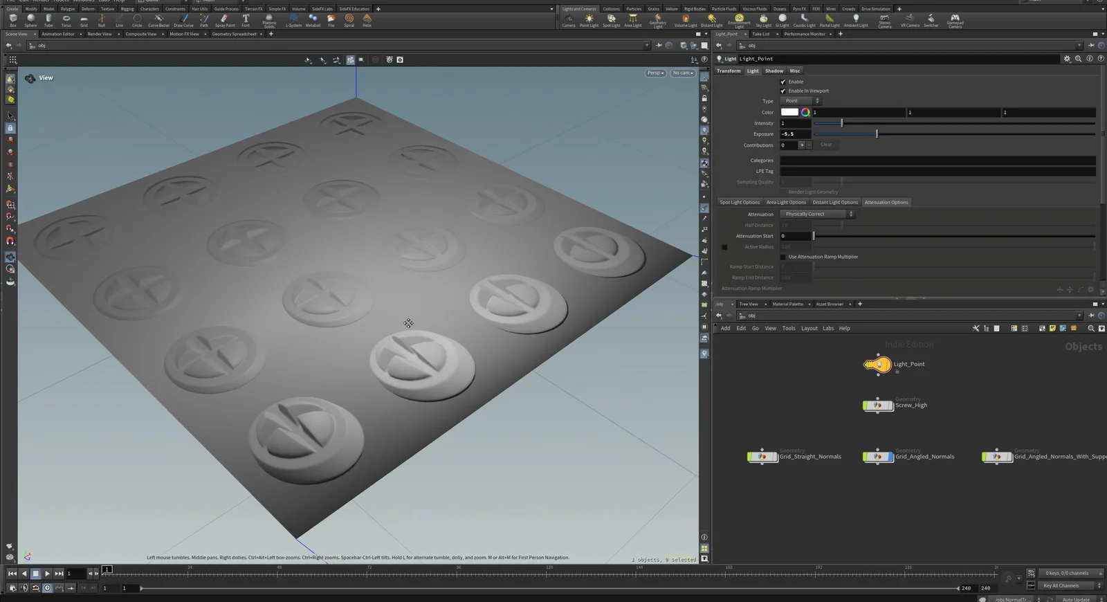
Task: Toggle display flag on Light_Point node
Action: 888,364
